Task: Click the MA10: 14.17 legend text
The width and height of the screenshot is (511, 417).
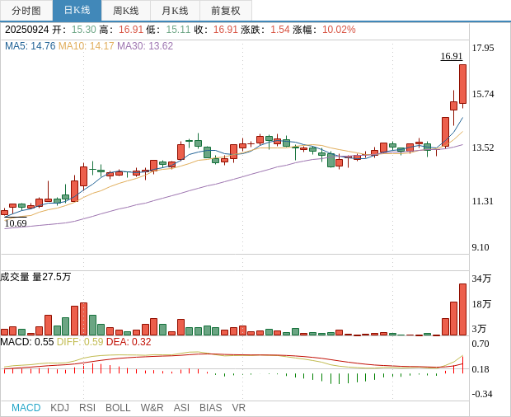Action: point(86,46)
